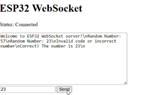The image size is (153, 95).
Task: Place cursor on 'Welcome' in the log
Action: (x=9, y=36)
